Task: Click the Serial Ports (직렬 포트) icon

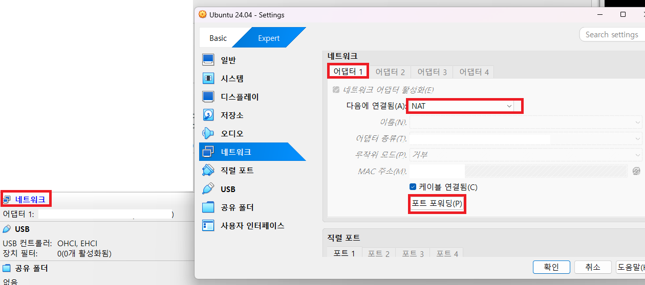Action: point(208,170)
